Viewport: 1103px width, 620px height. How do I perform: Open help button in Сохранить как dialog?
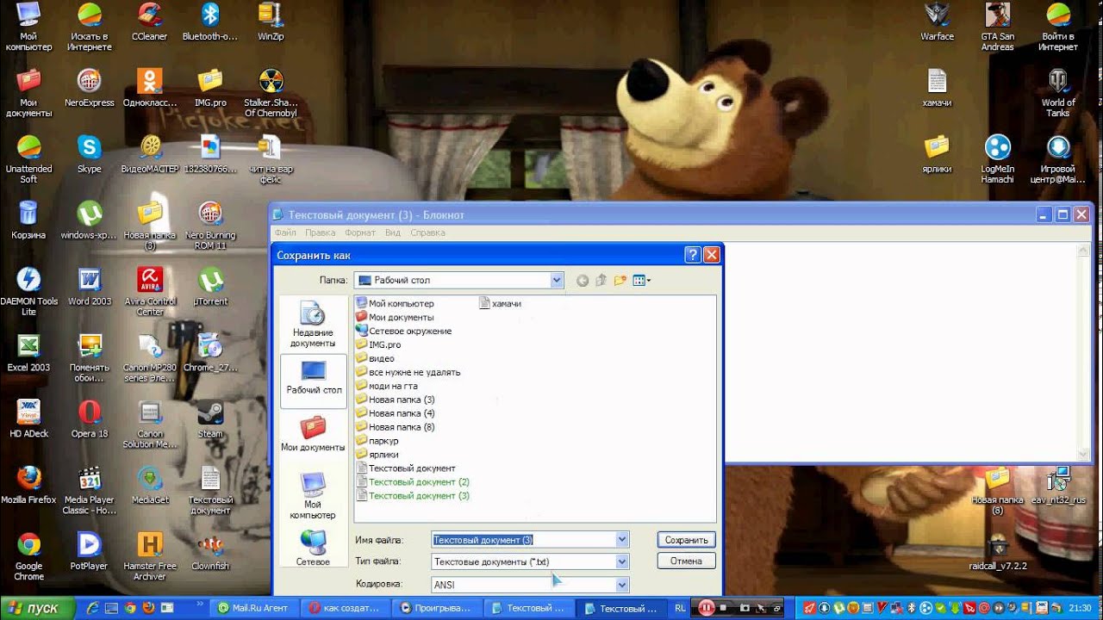coord(693,255)
